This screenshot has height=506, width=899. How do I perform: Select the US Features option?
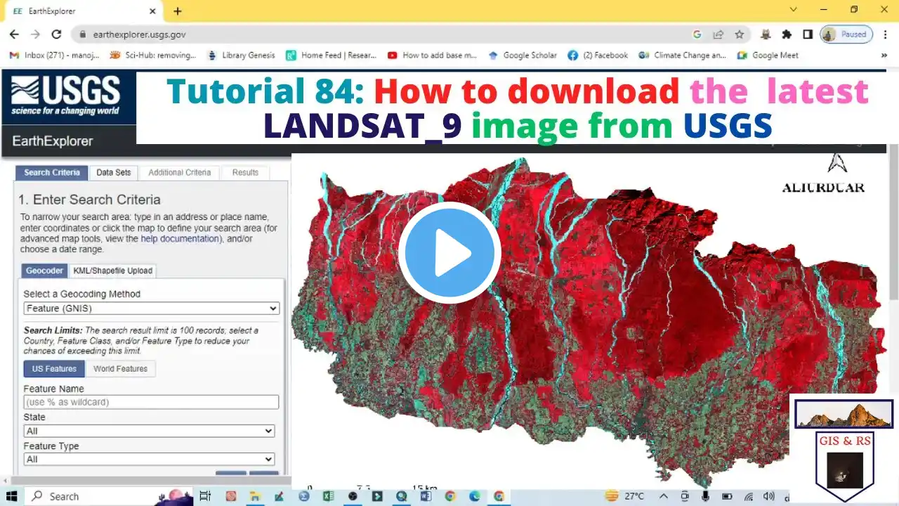tap(54, 369)
